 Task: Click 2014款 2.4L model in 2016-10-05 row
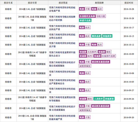click(32, 82)
